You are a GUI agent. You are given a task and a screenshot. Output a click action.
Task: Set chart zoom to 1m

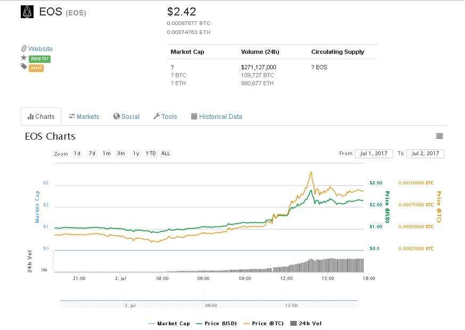[x=107, y=154]
